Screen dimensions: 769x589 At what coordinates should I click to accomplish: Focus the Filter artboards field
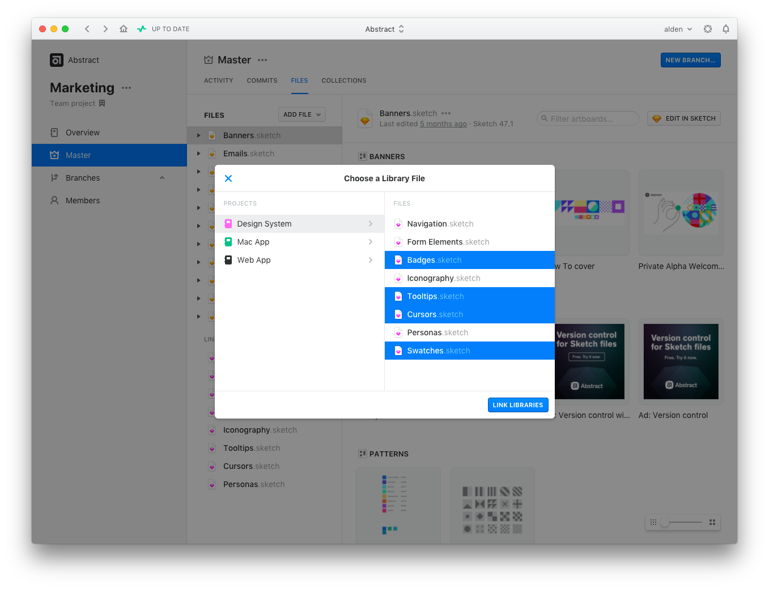coord(588,118)
